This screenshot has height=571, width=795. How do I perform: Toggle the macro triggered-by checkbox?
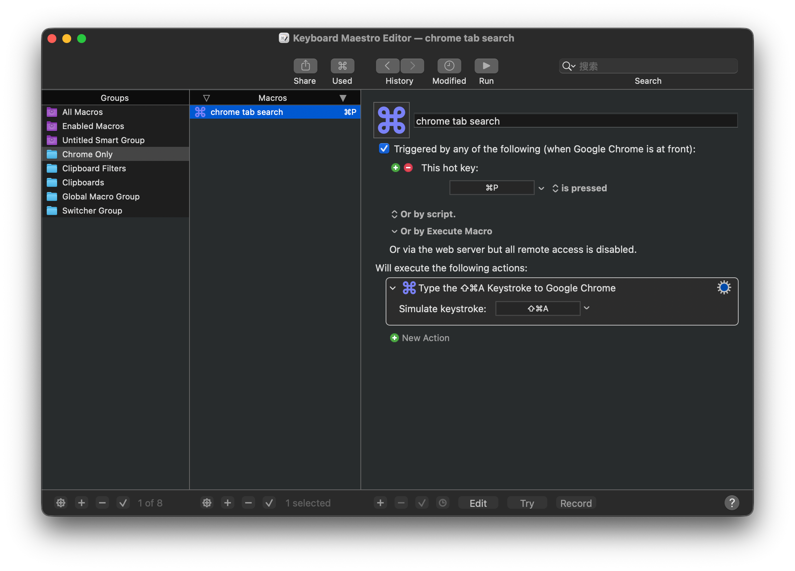click(384, 149)
